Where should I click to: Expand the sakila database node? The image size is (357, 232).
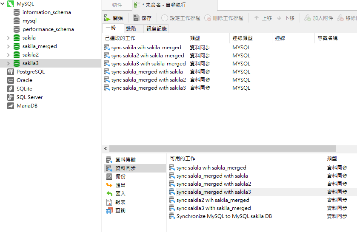[x=8, y=38]
